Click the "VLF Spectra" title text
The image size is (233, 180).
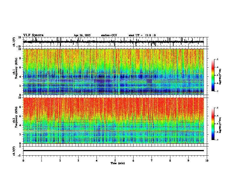(x=33, y=35)
